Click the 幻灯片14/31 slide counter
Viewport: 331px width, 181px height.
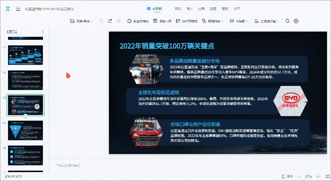(13, 176)
